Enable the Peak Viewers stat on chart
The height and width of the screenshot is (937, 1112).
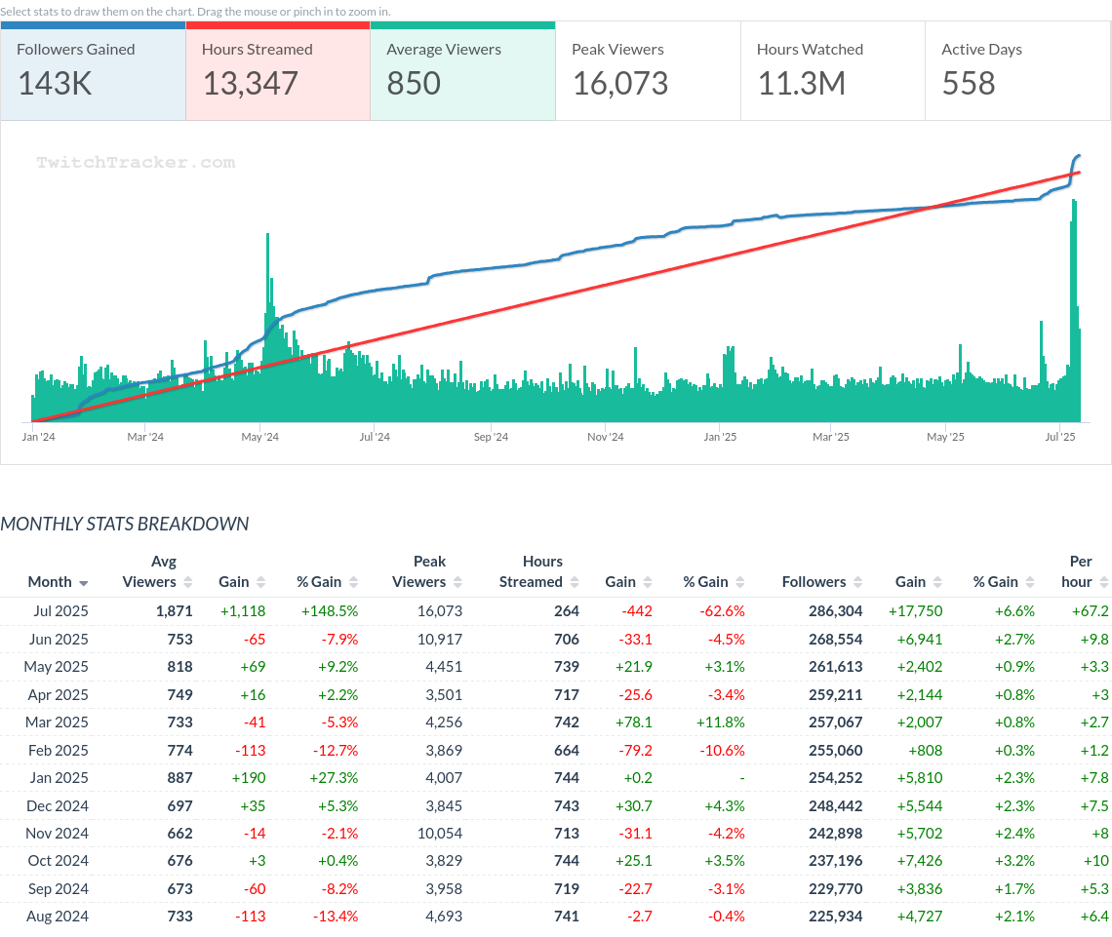pyautogui.click(x=649, y=71)
